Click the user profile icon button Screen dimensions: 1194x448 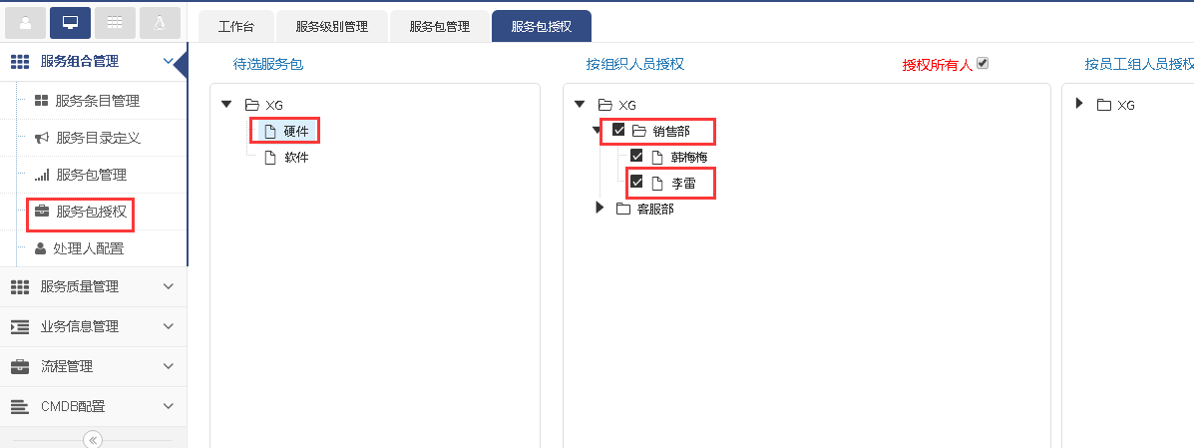click(x=25, y=22)
